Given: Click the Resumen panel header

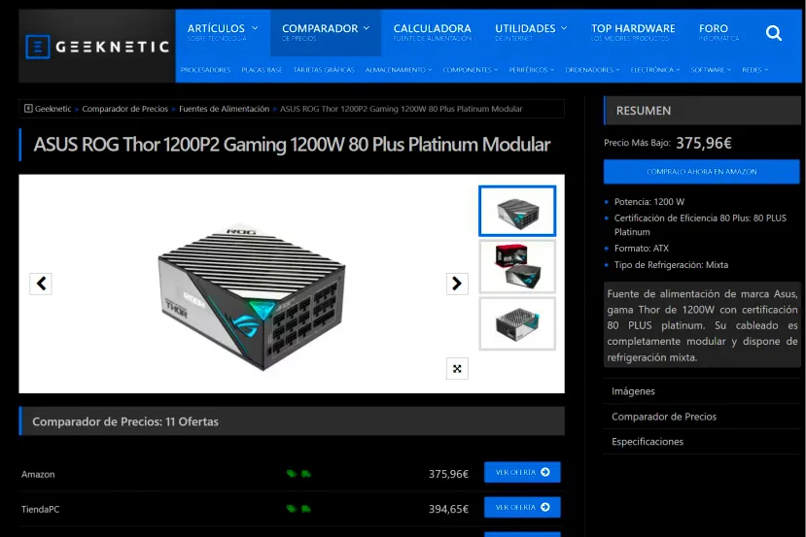Looking at the screenshot, I should (702, 111).
